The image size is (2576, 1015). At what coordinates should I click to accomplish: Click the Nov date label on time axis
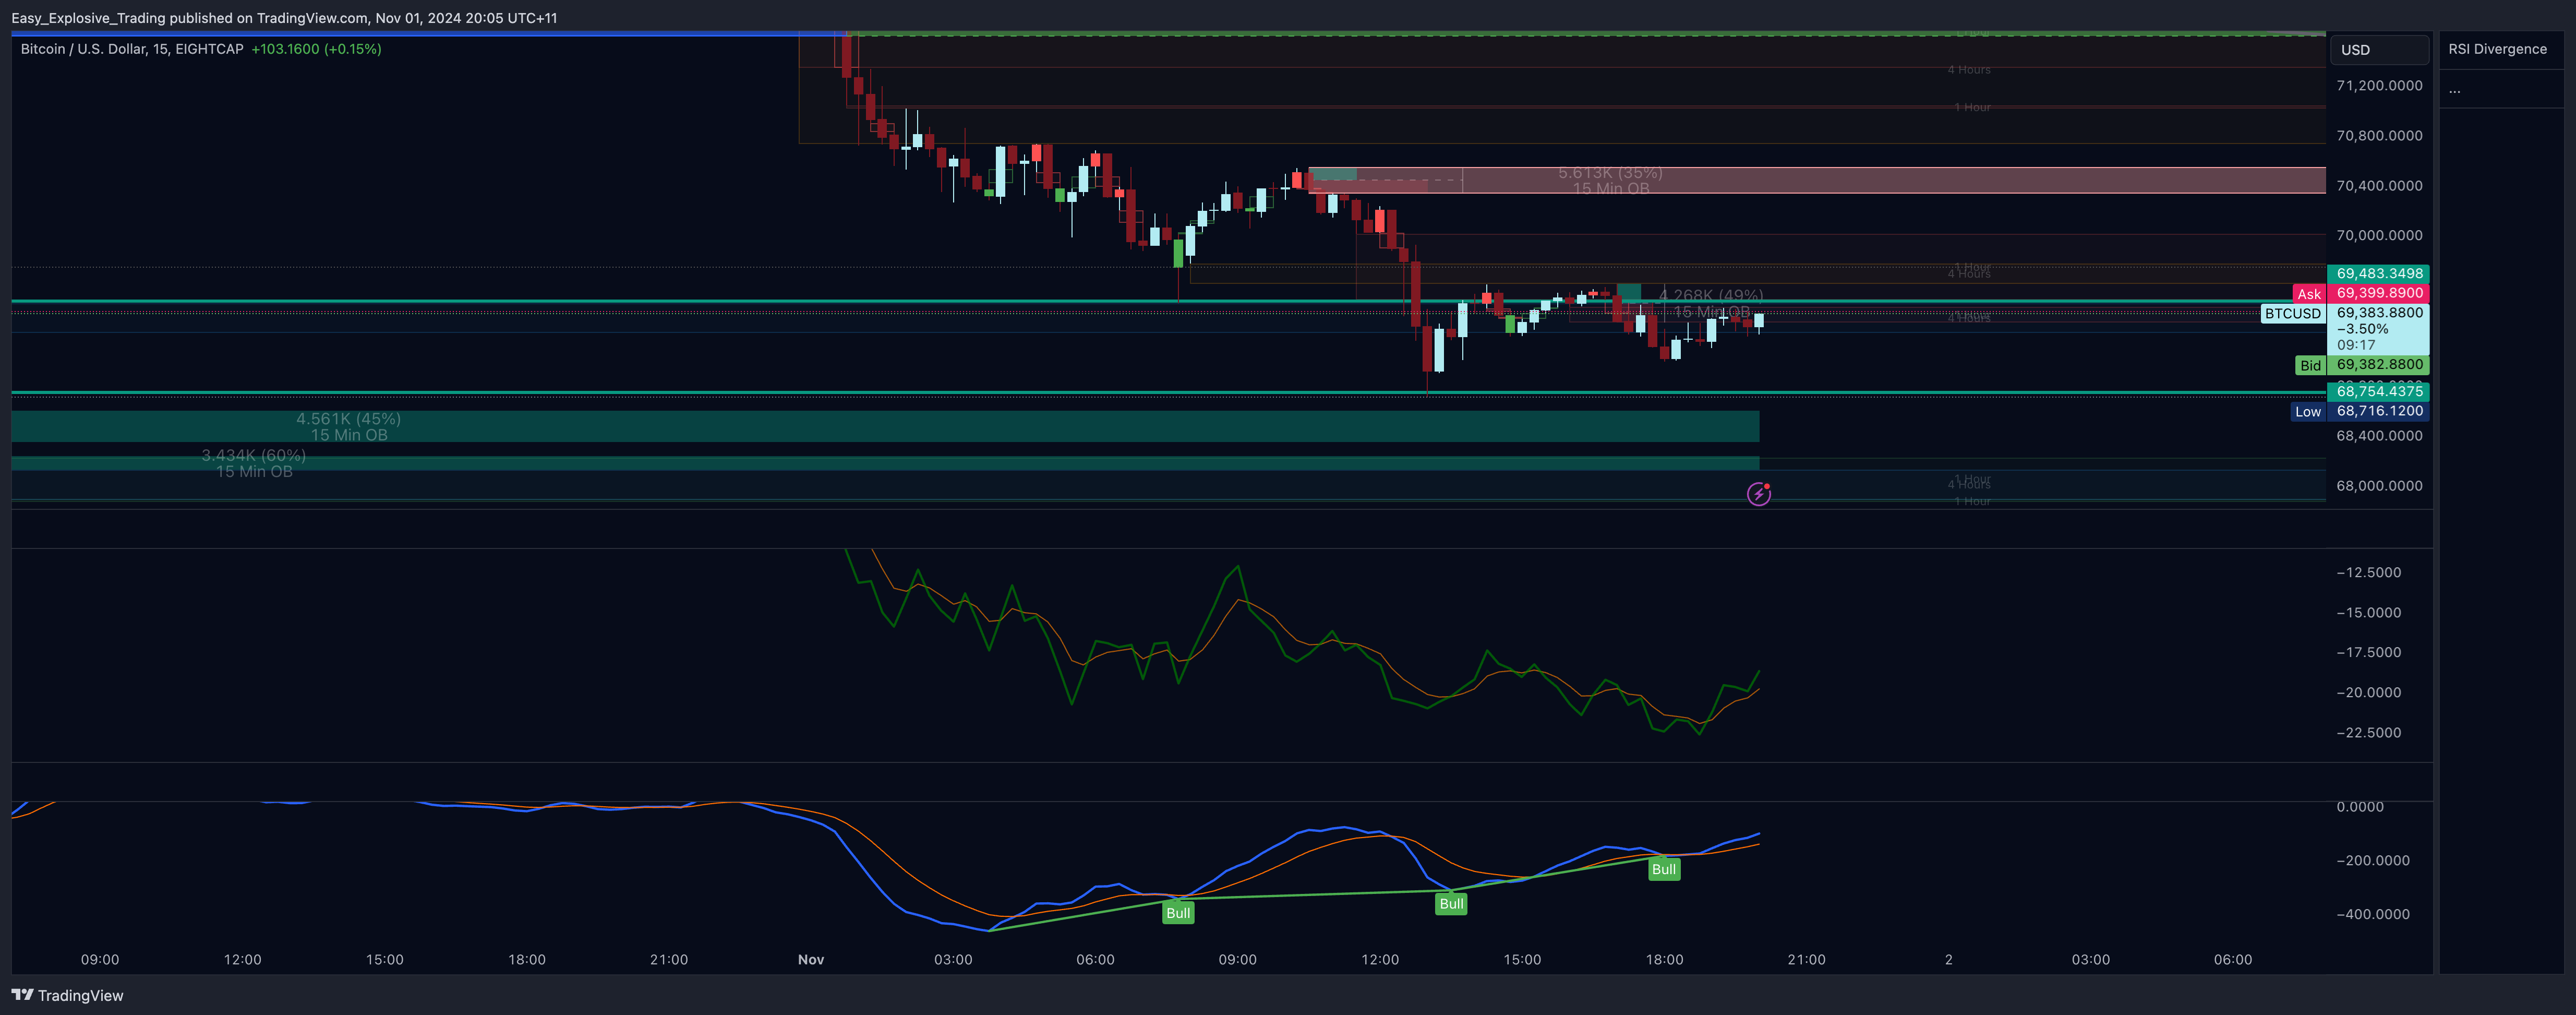click(x=811, y=959)
